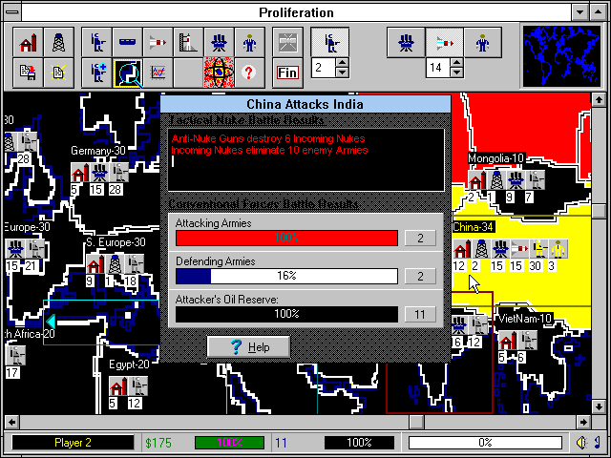Click the Attacking Armies red progress bar
This screenshot has width=611, height=458.
tap(286, 238)
